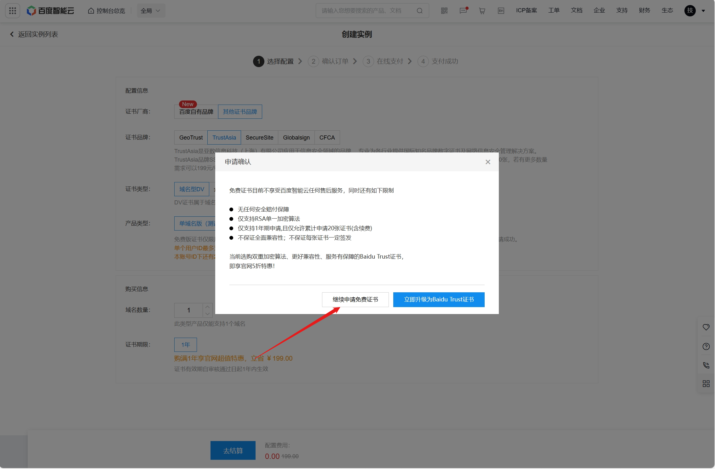The width and height of the screenshot is (715, 469).
Task: Select the SecureSite brand
Action: [260, 138]
